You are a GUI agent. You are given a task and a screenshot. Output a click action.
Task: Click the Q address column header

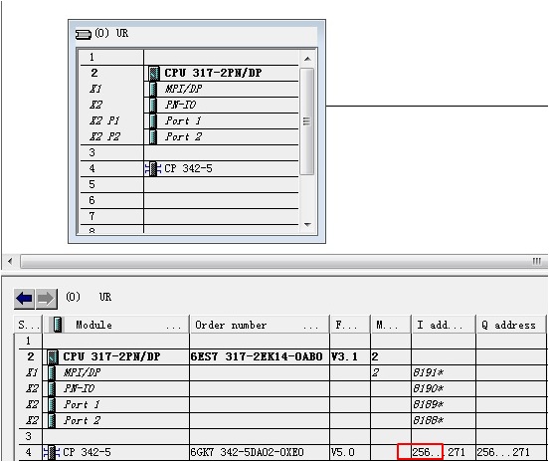511,325
